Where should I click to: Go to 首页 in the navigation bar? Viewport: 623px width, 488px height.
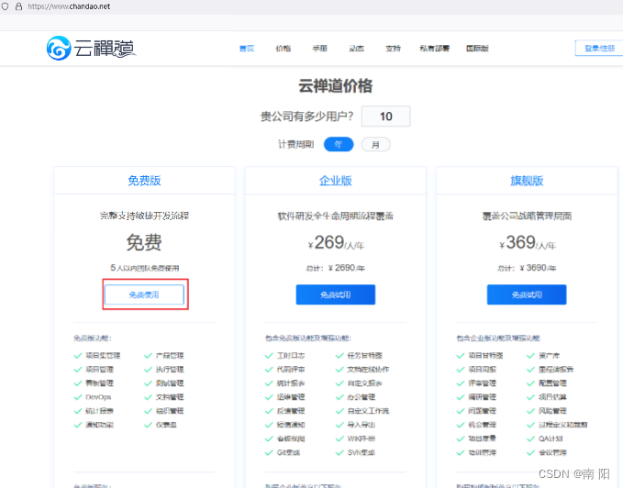pos(246,49)
